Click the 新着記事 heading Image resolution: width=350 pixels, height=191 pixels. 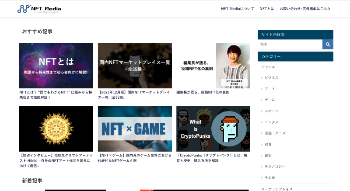click(x=32, y=181)
